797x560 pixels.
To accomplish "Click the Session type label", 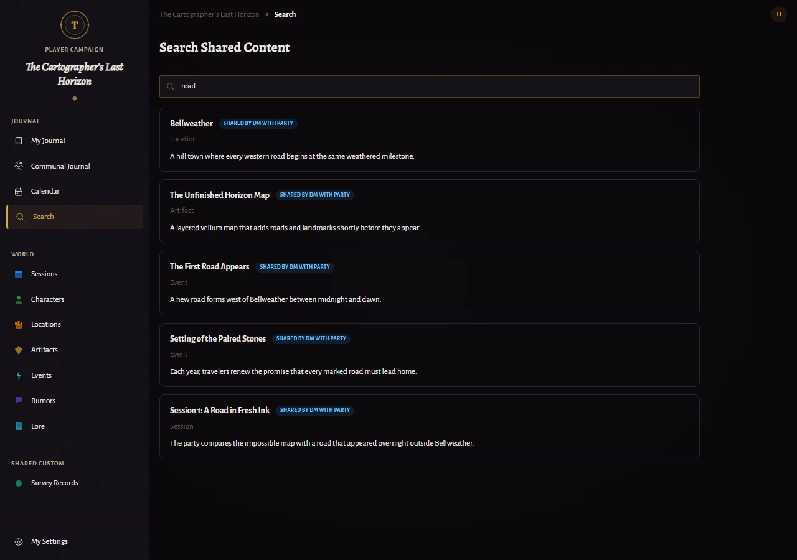I will (182, 426).
